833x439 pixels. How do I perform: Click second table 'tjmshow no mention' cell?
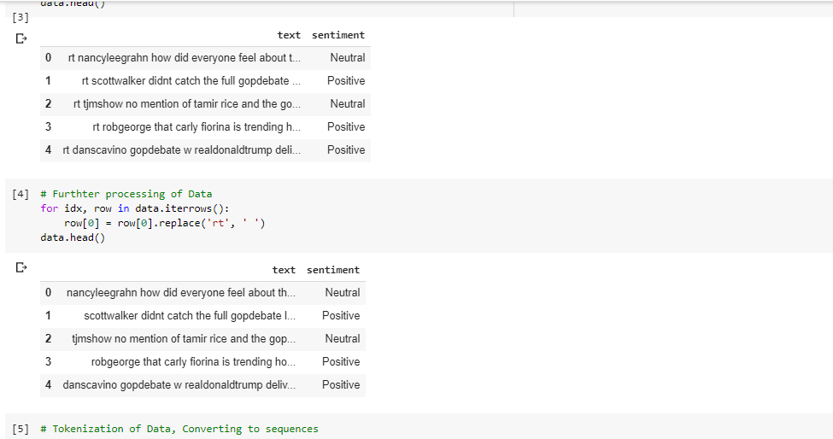(x=184, y=339)
